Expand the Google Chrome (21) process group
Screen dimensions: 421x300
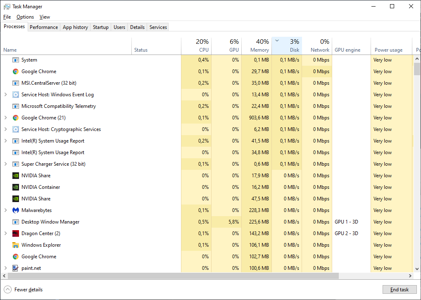5,118
